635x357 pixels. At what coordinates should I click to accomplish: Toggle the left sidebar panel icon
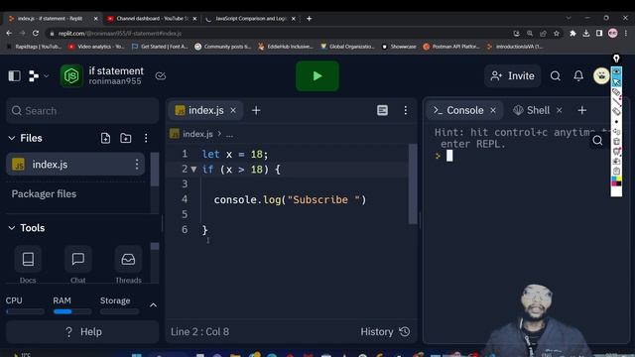click(x=14, y=75)
